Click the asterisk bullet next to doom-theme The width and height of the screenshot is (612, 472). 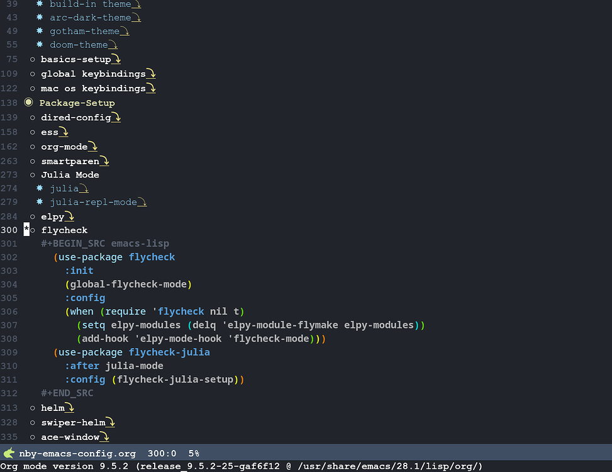point(39,44)
